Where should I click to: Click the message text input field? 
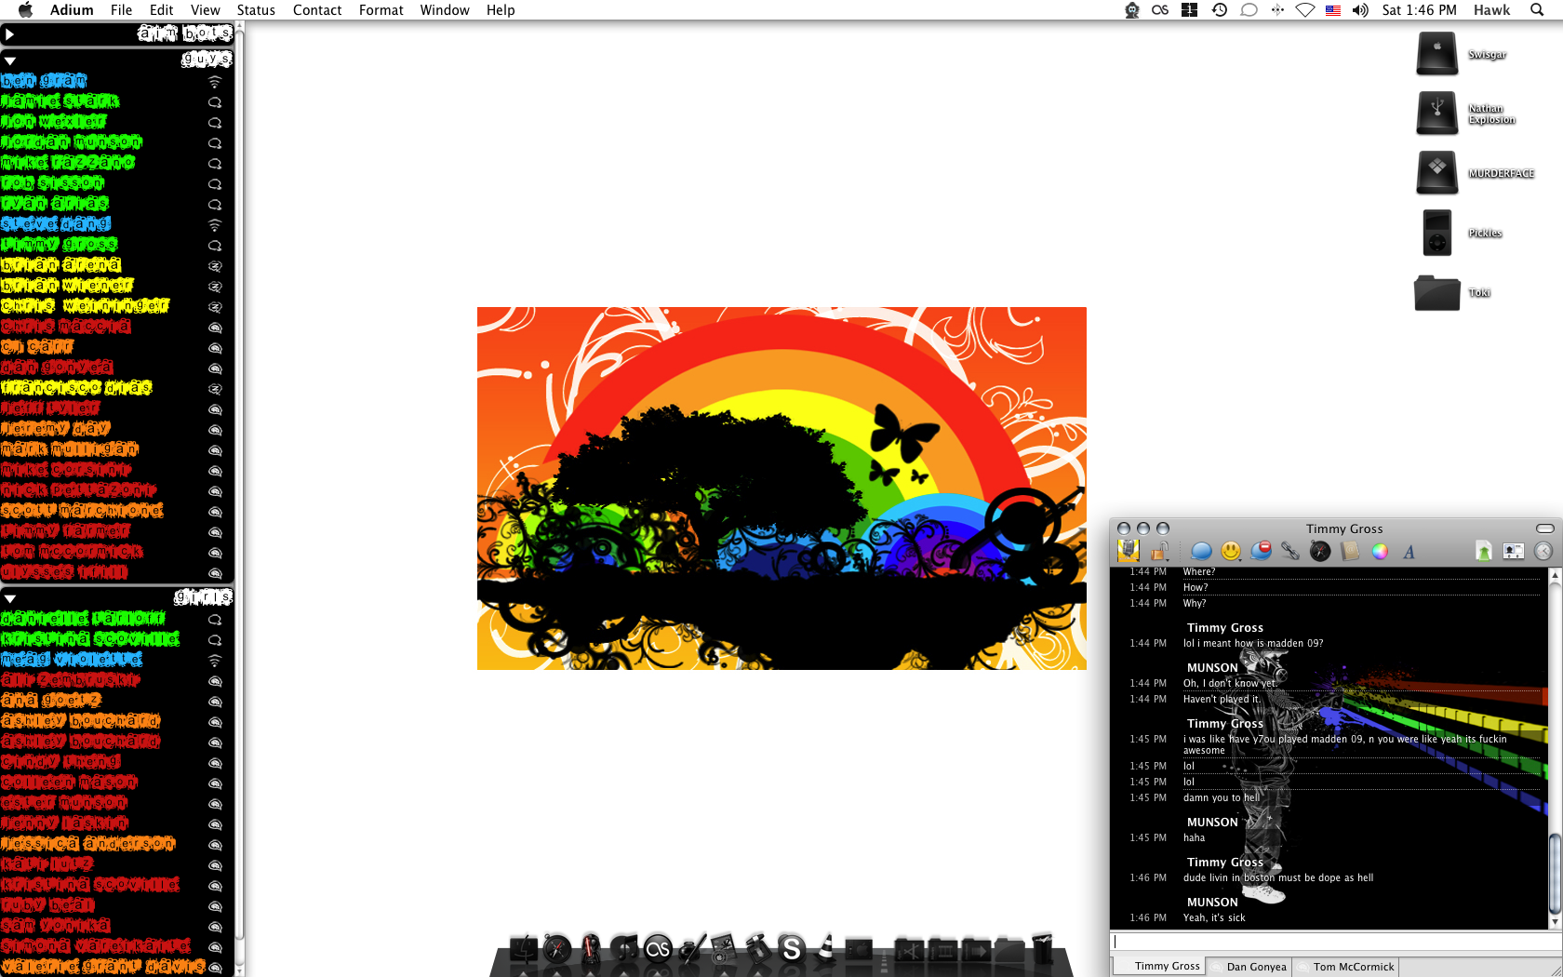[1335, 942]
